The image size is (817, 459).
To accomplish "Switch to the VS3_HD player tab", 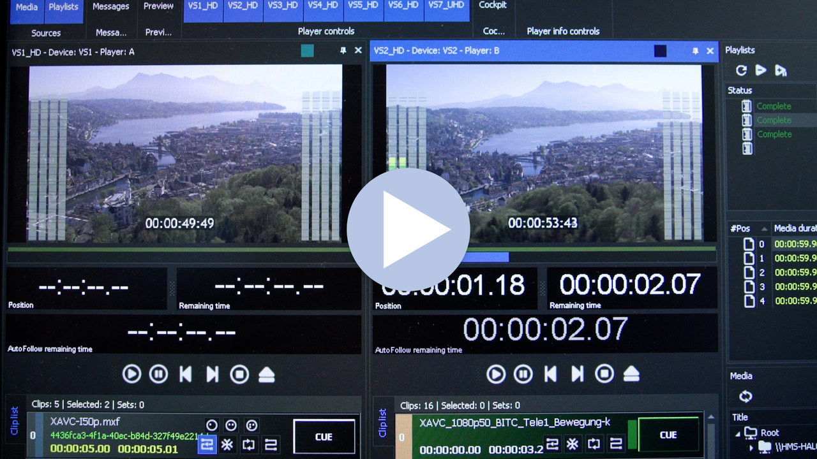I will [x=283, y=6].
